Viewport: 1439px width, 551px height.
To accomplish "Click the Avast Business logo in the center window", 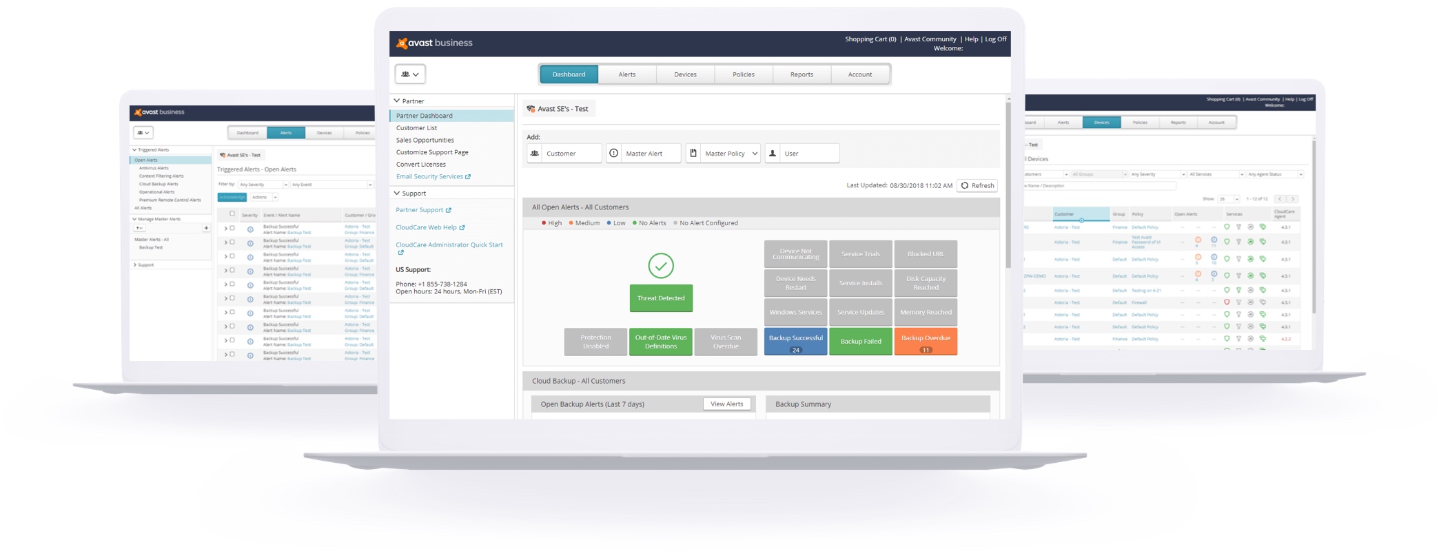I will tap(435, 43).
